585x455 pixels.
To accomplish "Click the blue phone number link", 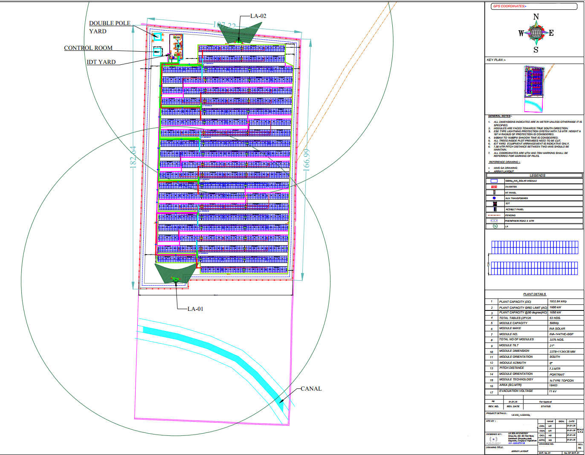I will point(516,443).
